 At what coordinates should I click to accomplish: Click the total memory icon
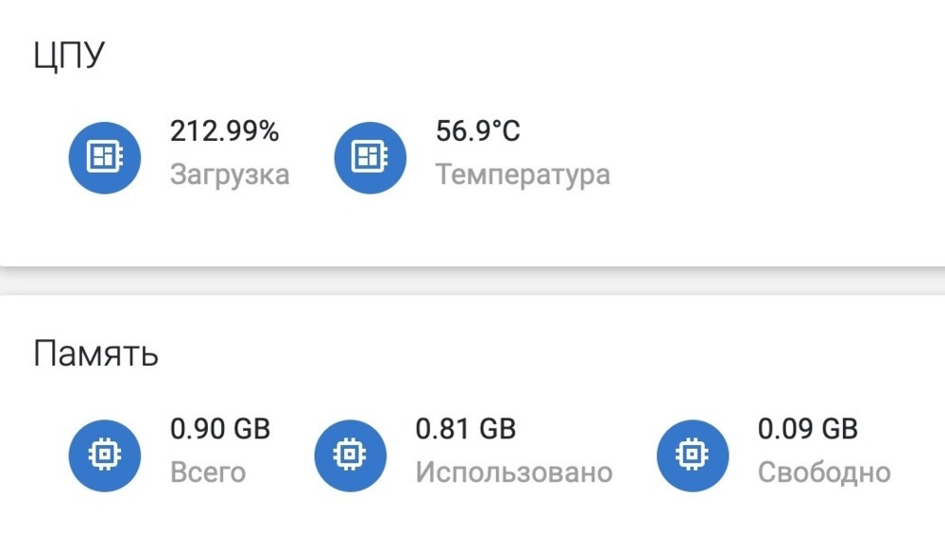pyautogui.click(x=104, y=455)
